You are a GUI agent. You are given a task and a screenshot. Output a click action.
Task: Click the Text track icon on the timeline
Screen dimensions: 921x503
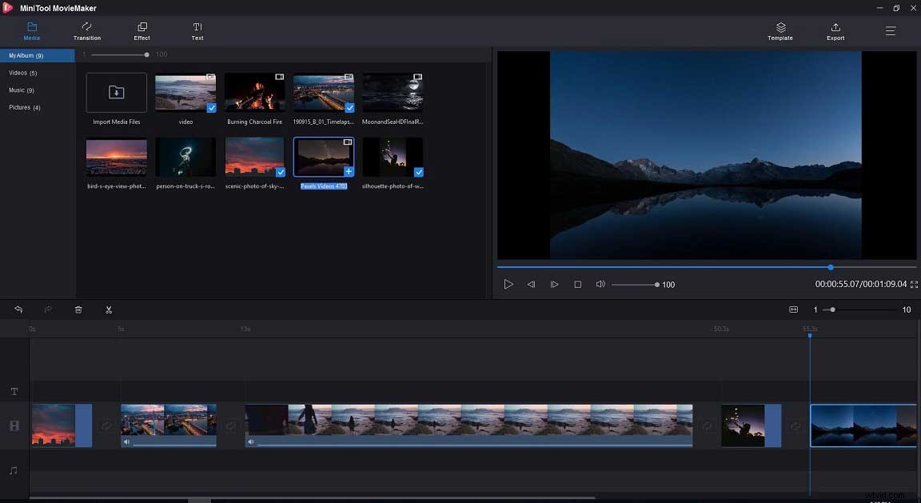(14, 391)
